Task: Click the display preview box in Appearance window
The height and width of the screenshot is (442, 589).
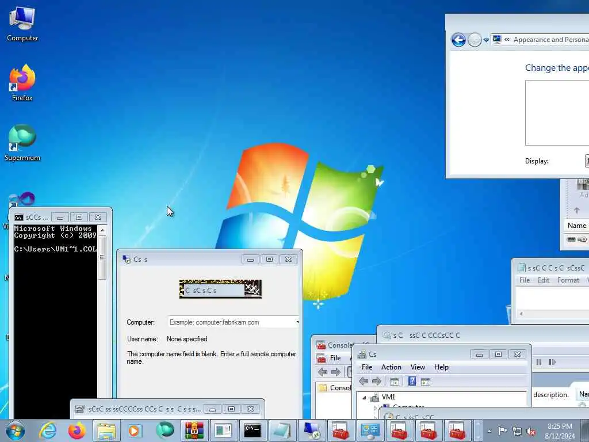Action: pos(557,113)
